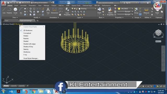Click the Windows Start button
167x94 pixels.
[3, 92]
